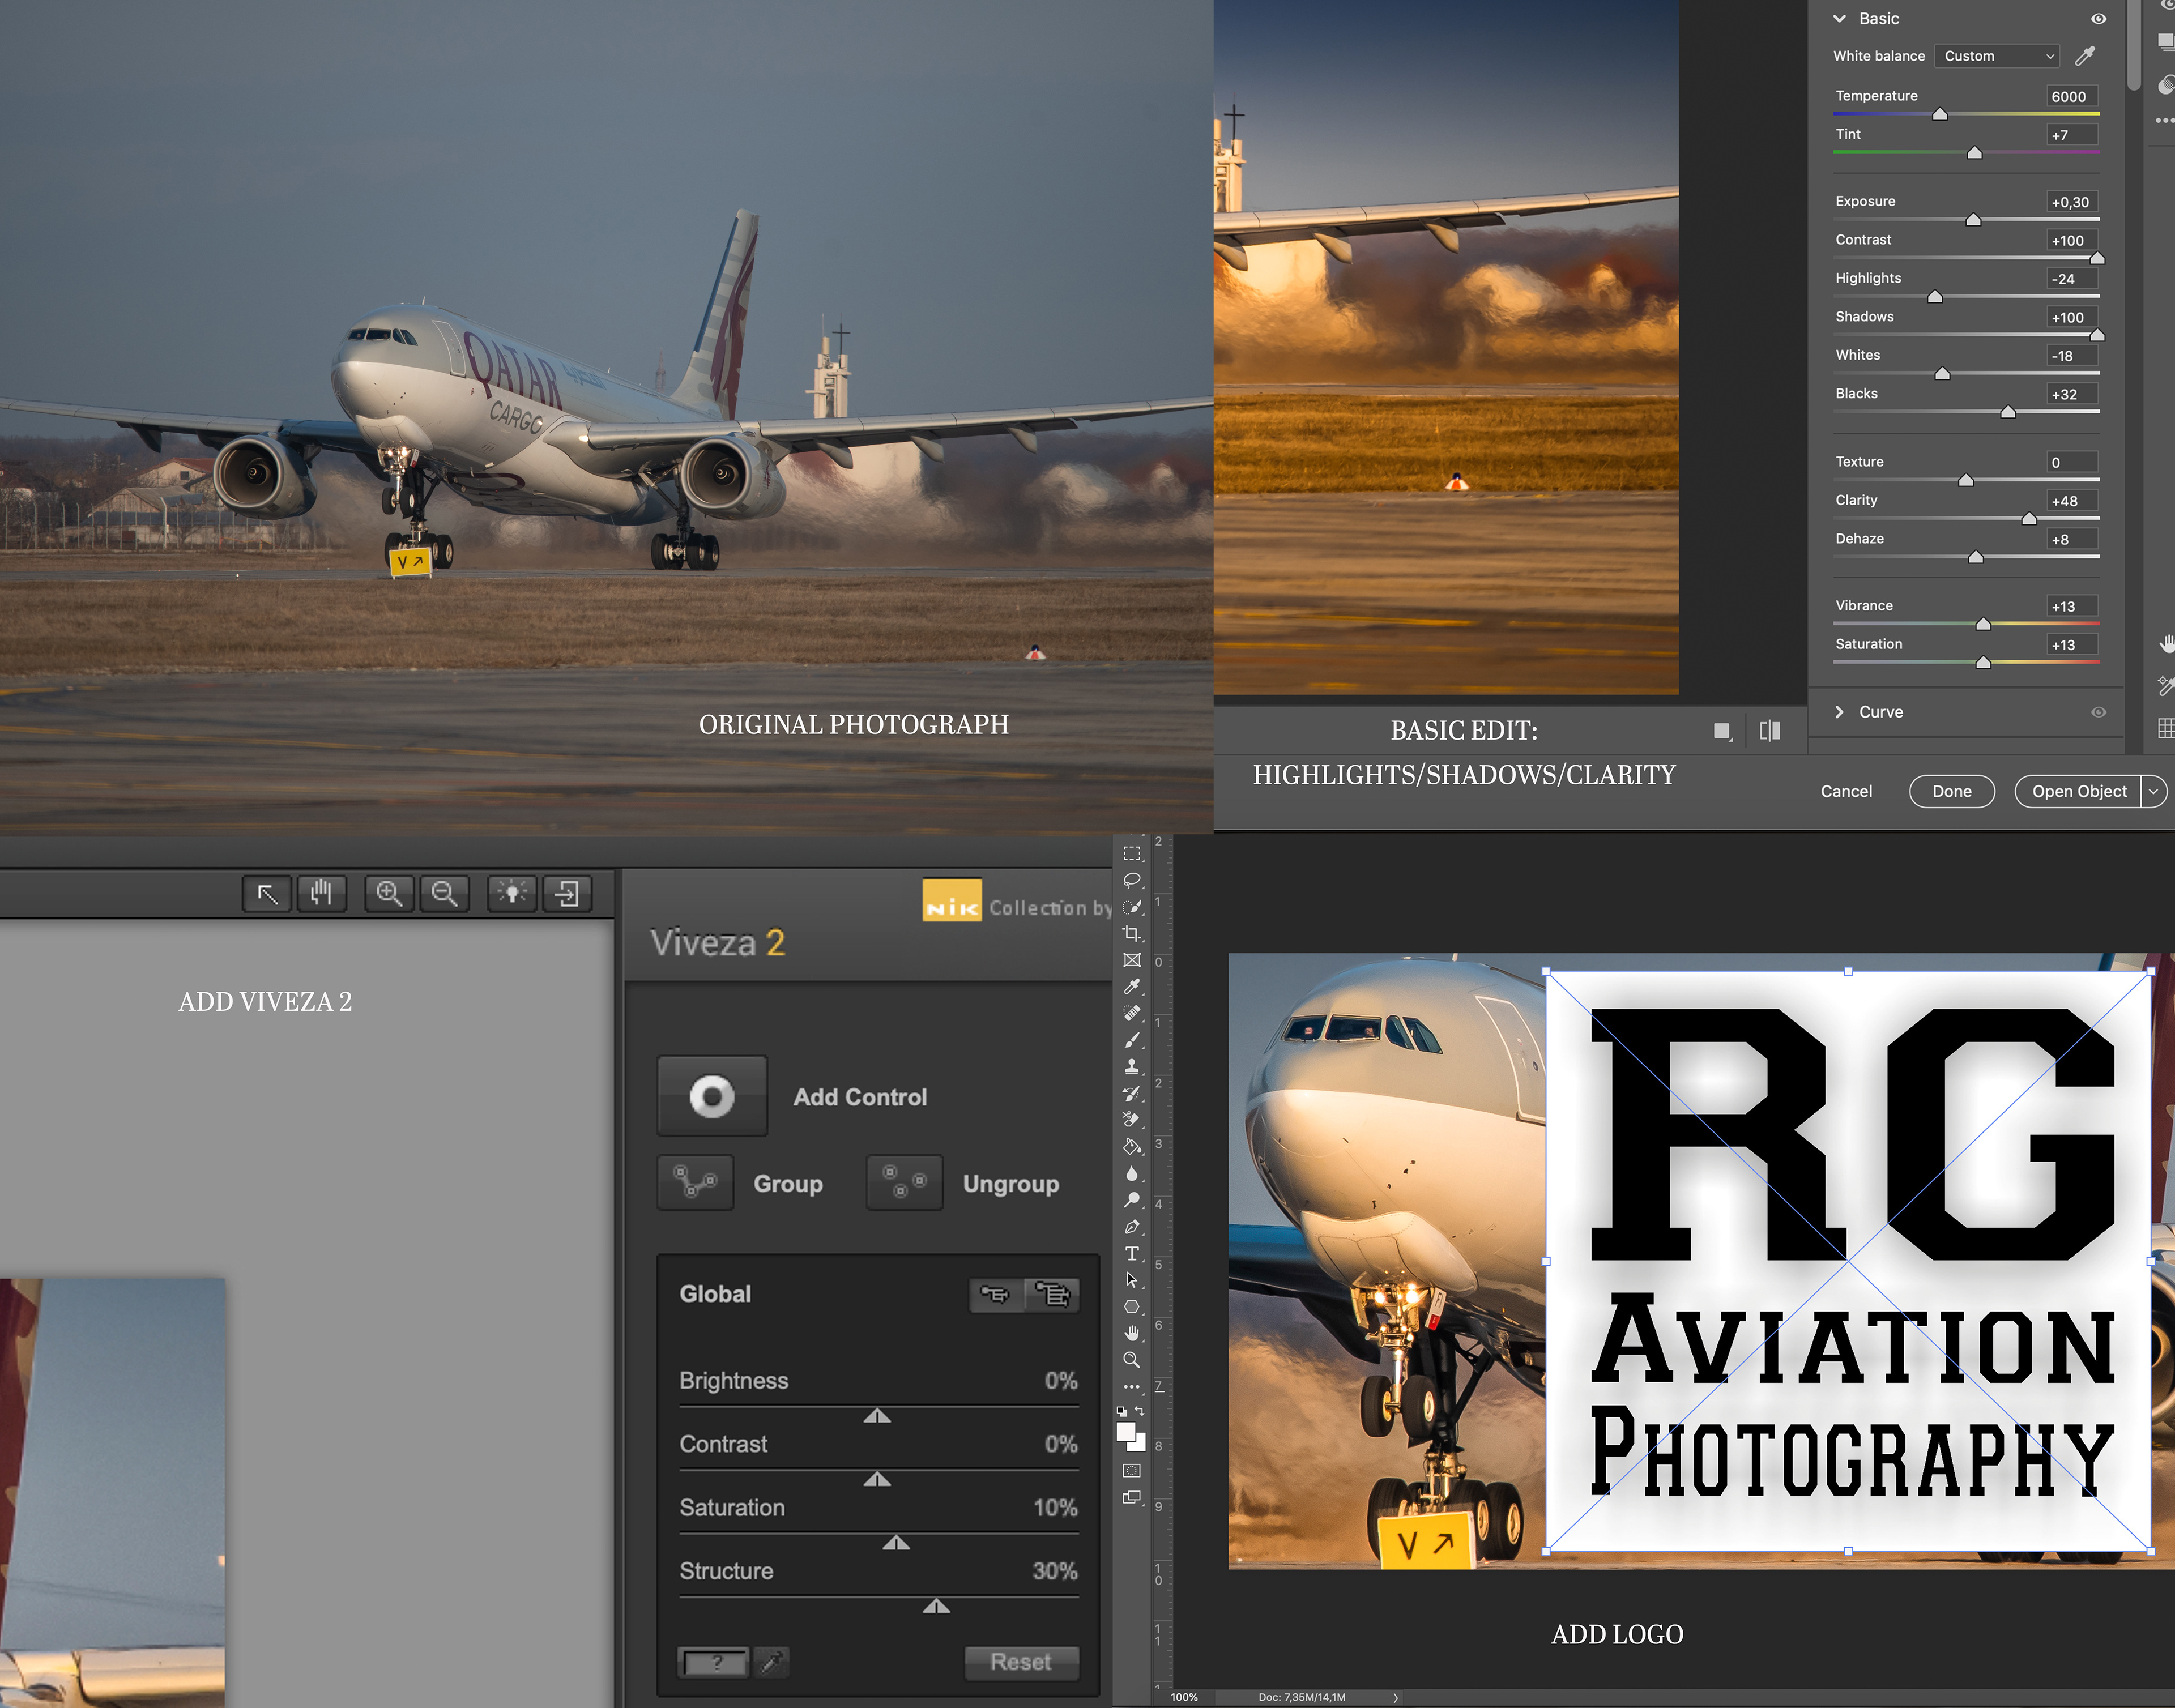The image size is (2175, 1708).
Task: Select the Spot Healing Brush tool
Action: pos(1132,1013)
